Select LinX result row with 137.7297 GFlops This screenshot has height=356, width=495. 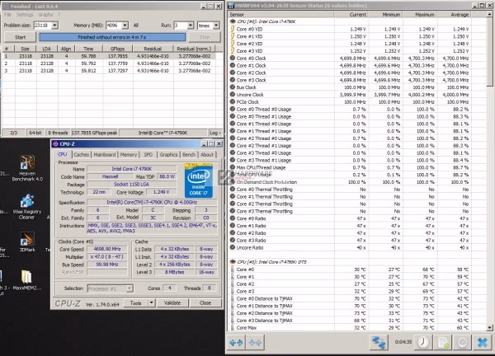point(109,71)
